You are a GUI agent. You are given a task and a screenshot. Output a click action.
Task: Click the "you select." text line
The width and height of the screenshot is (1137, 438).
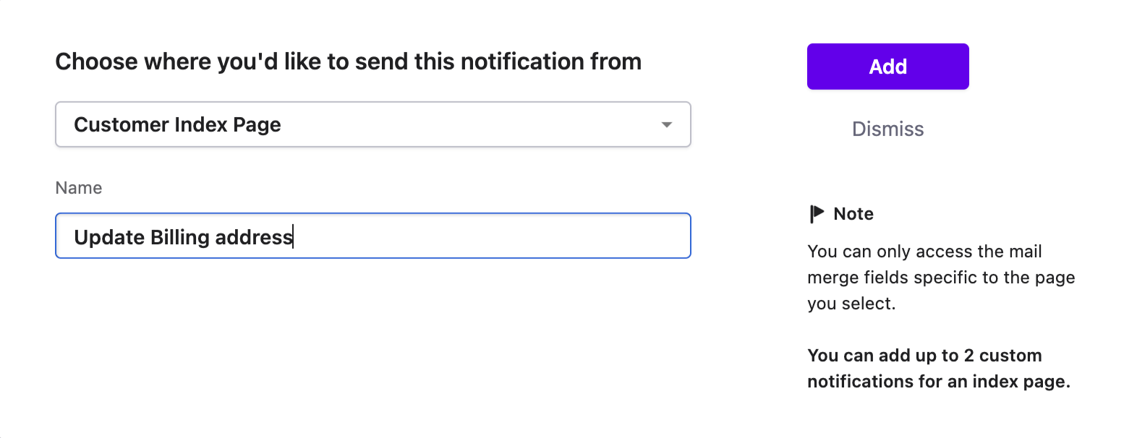click(x=851, y=304)
